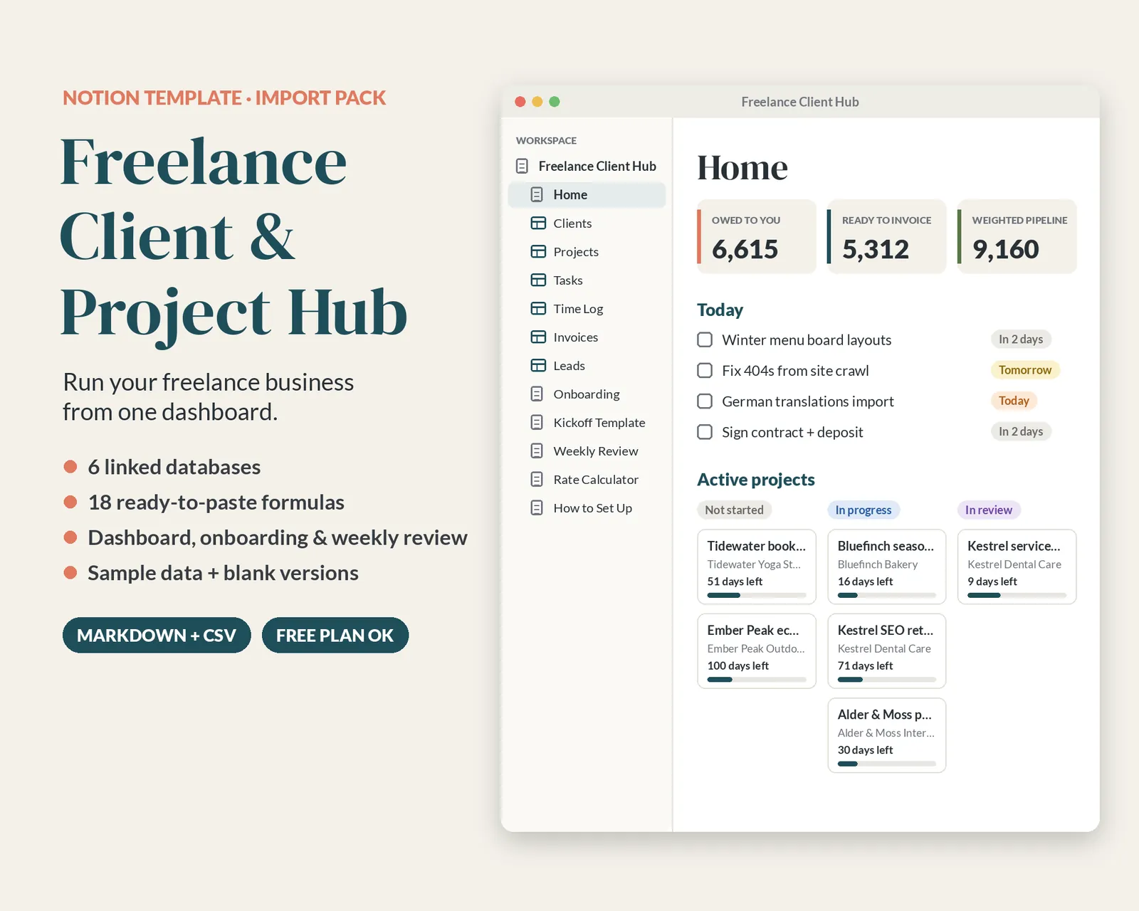Click the Tidewater book project progress bar

[757, 595]
